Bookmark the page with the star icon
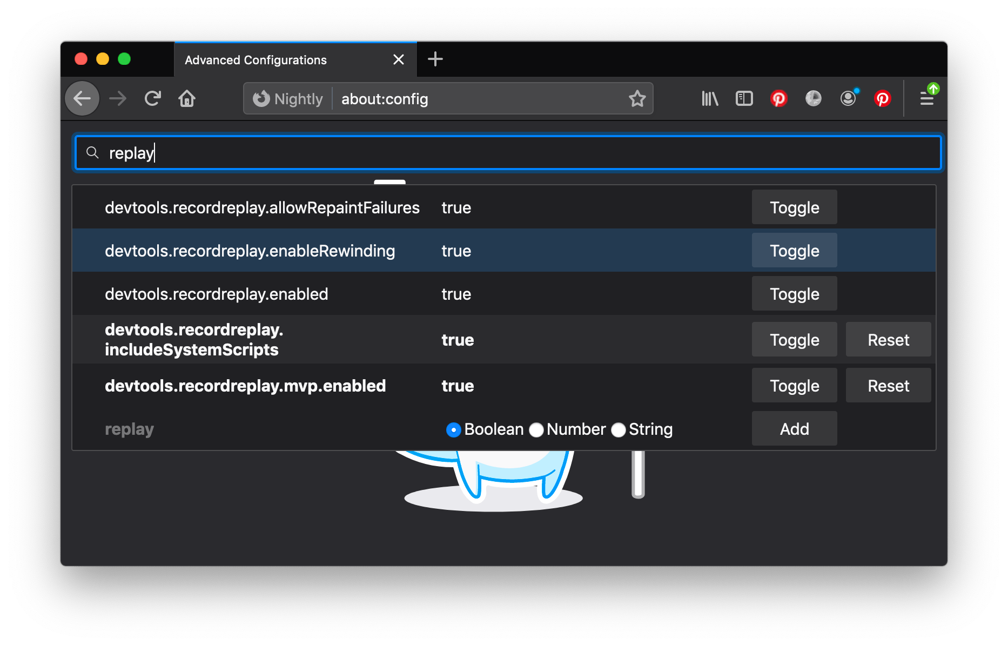Image resolution: width=1008 pixels, height=646 pixels. click(637, 98)
